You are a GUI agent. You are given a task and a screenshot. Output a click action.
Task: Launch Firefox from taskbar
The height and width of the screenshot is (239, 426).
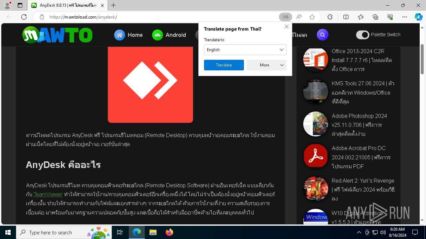click(x=169, y=232)
